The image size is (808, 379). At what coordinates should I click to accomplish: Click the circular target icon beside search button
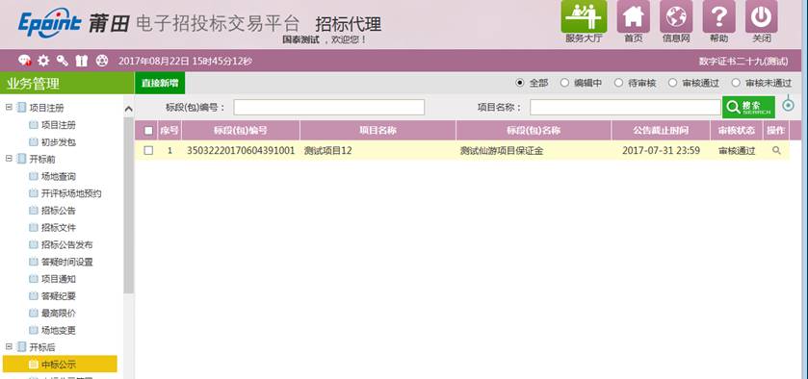tap(788, 106)
